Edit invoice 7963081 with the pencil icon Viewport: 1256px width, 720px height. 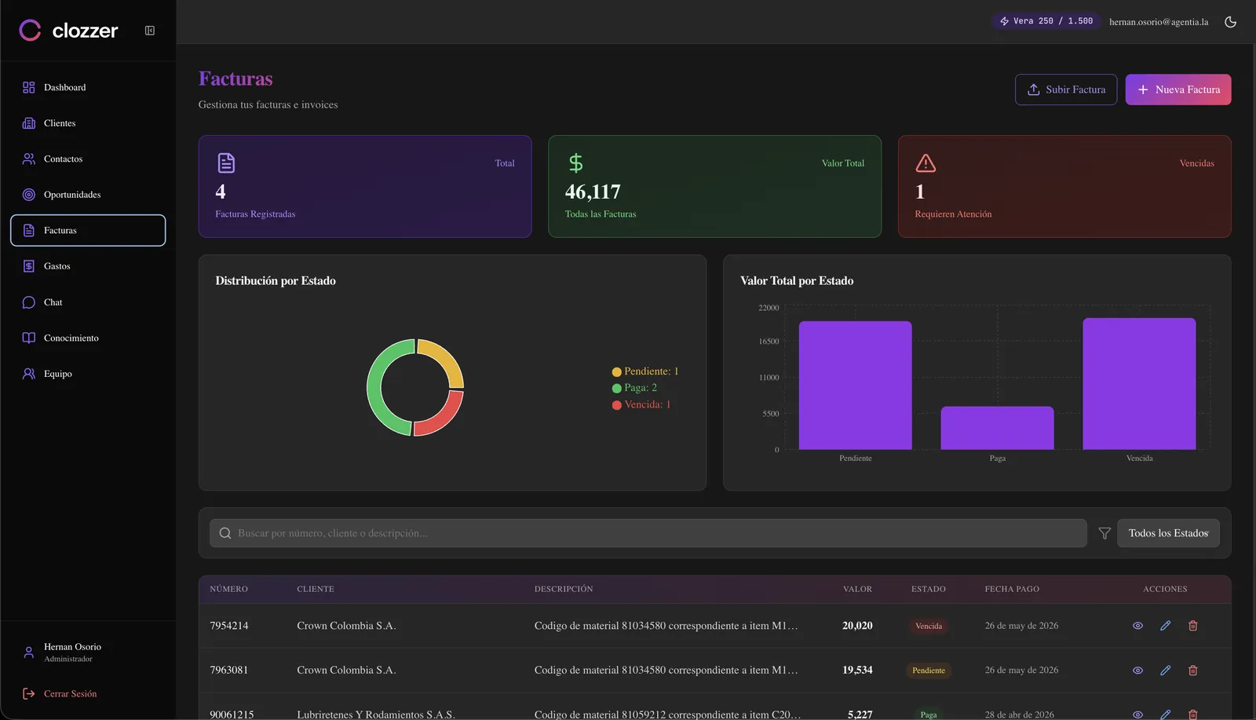point(1165,671)
